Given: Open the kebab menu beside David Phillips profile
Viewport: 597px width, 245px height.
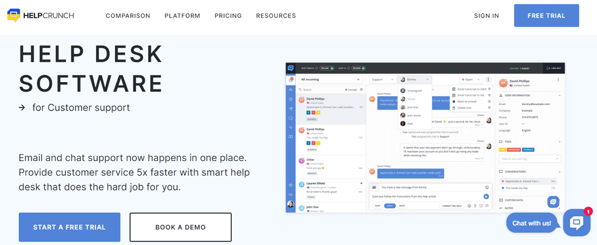Looking at the screenshot, I should pyautogui.click(x=558, y=80).
